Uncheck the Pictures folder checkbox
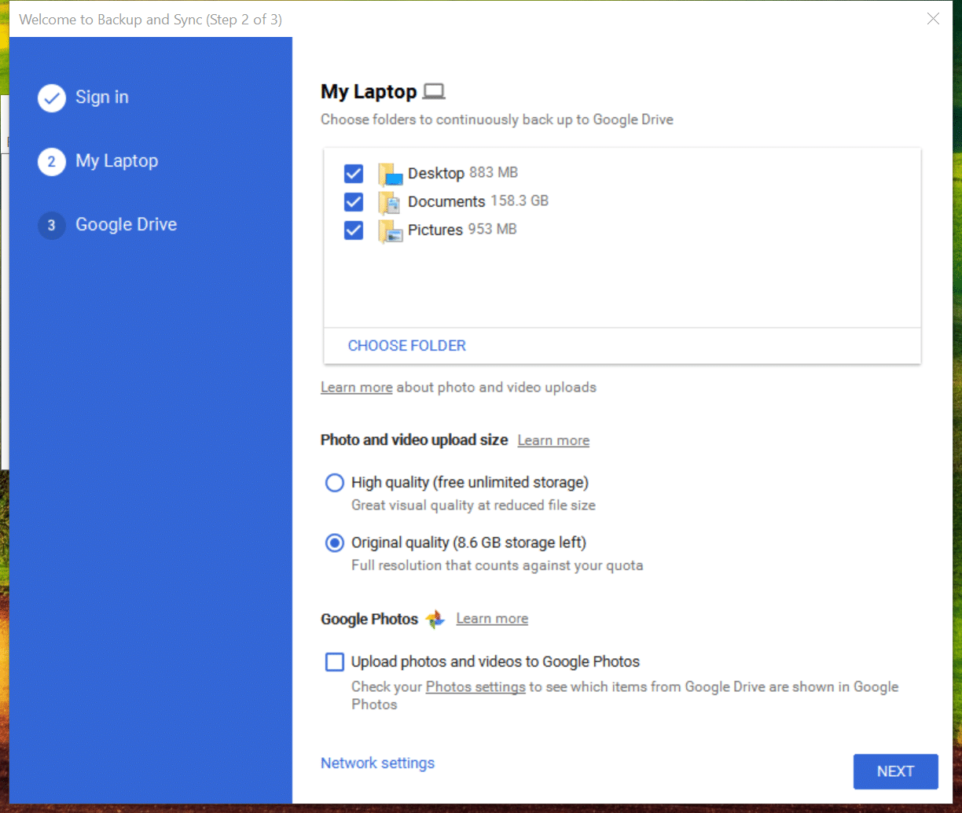Image resolution: width=962 pixels, height=813 pixels. coord(354,230)
